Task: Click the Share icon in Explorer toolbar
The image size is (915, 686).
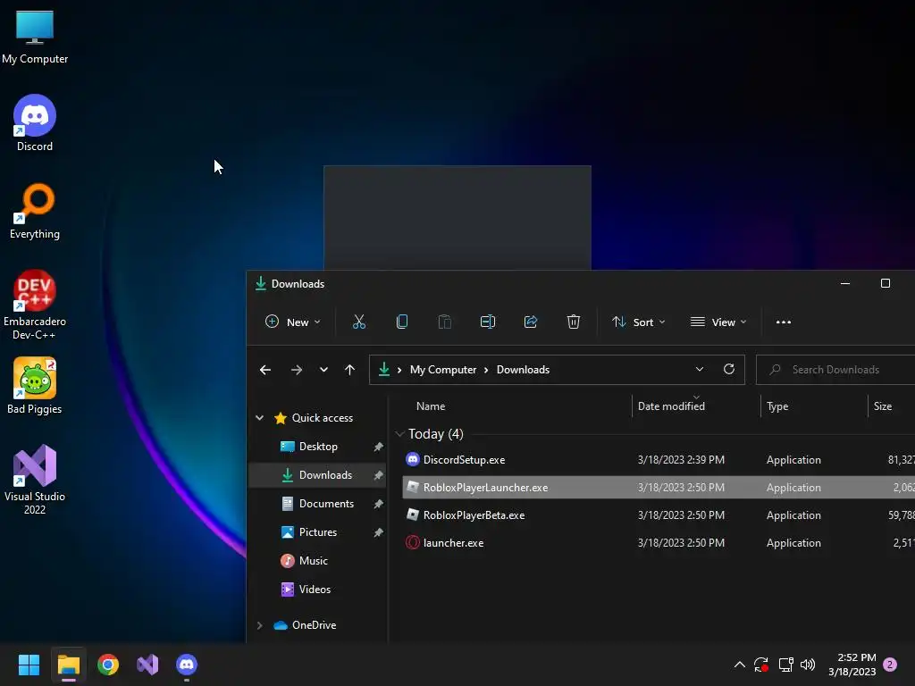Action: [531, 322]
